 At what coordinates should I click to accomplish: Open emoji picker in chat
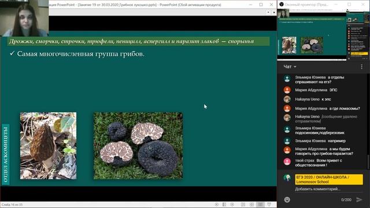287,200
